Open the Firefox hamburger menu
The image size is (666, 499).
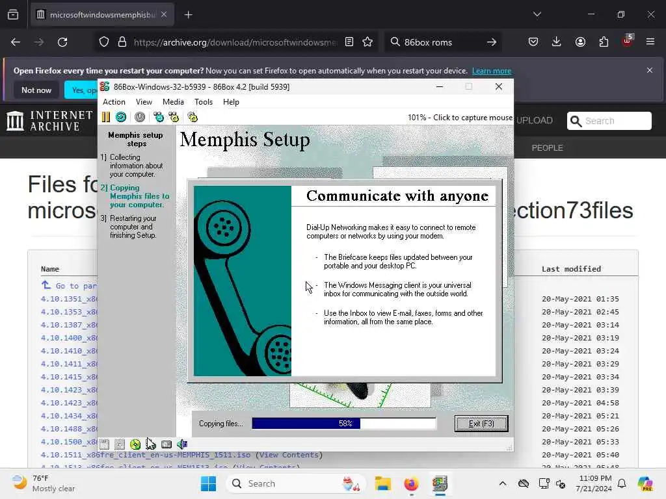pos(650,42)
